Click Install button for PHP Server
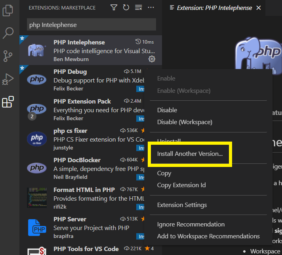This screenshot has width=282, height=255. click(x=140, y=236)
